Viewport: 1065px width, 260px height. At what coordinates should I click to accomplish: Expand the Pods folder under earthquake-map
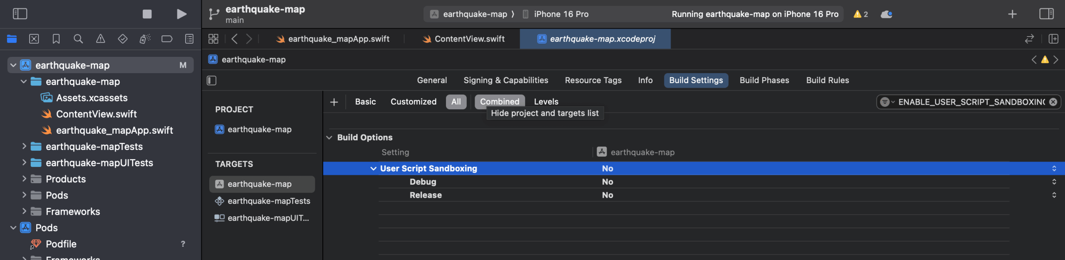[x=24, y=195]
